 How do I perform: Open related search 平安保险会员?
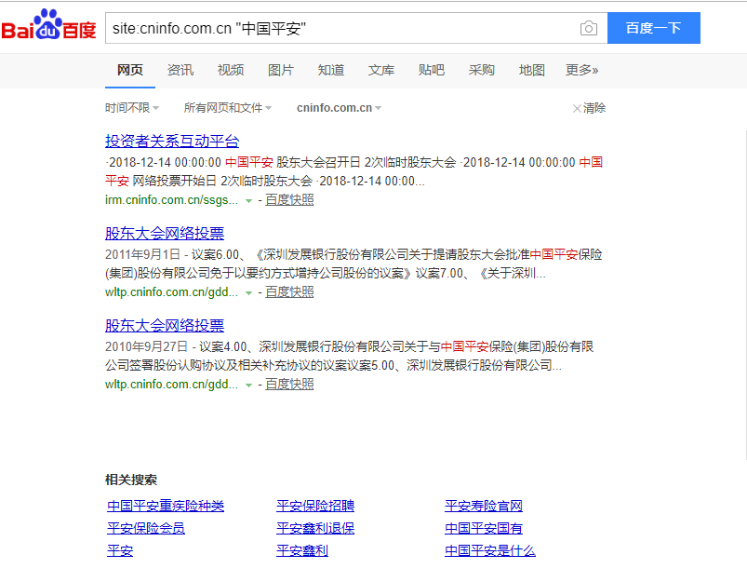click(146, 528)
